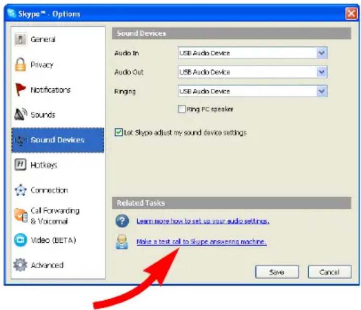Select the Sound Devices tab
Viewport: 361px width, 310px height.
pyautogui.click(x=58, y=140)
